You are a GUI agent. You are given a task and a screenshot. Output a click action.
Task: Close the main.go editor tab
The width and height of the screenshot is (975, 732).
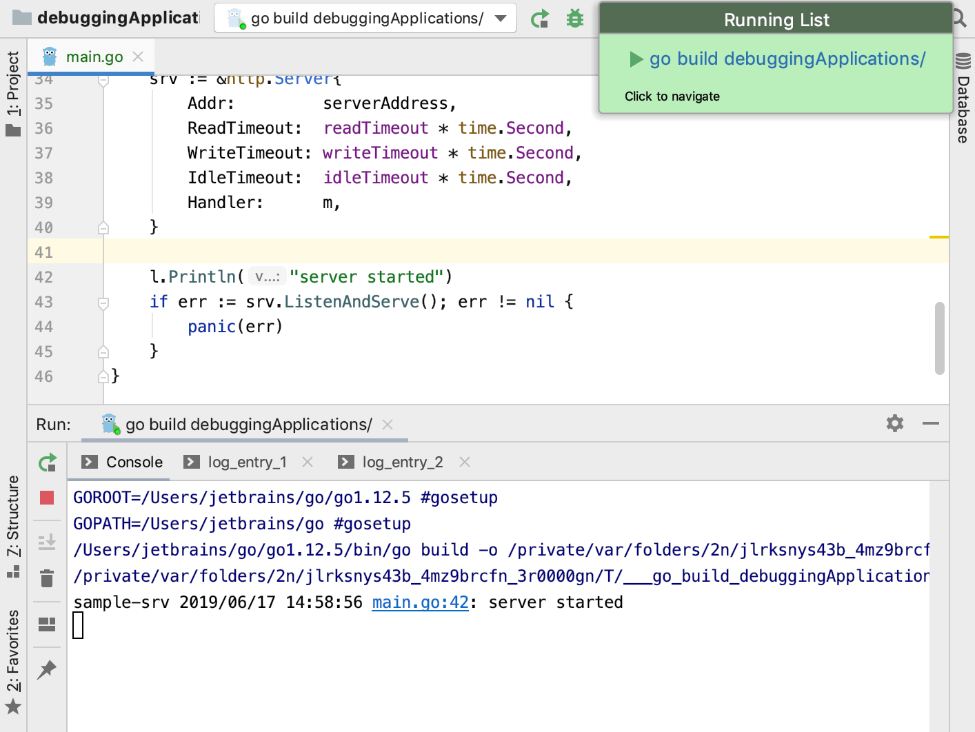[x=138, y=57]
